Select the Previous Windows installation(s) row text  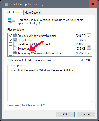(37, 36)
